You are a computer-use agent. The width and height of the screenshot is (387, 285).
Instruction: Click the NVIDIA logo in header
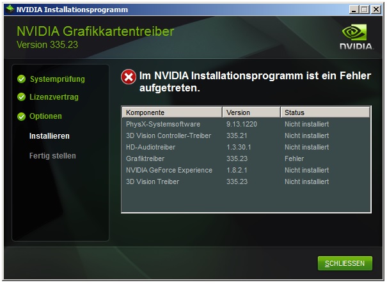(x=356, y=37)
